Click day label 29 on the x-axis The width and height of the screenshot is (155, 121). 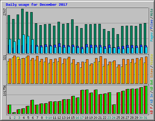click(136, 118)
